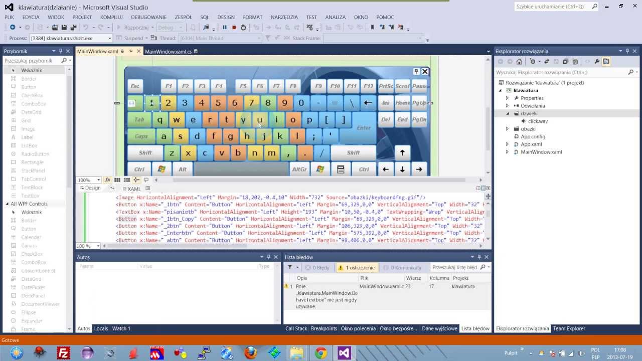This screenshot has width=642, height=361.
Task: Toggle the 1 ostrzeżenie warnings filter
Action: [357, 267]
